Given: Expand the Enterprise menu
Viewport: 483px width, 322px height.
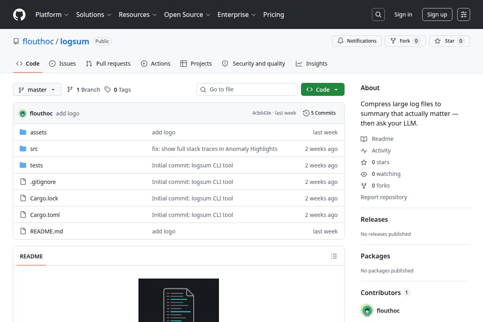Looking at the screenshot, I should pos(237,14).
